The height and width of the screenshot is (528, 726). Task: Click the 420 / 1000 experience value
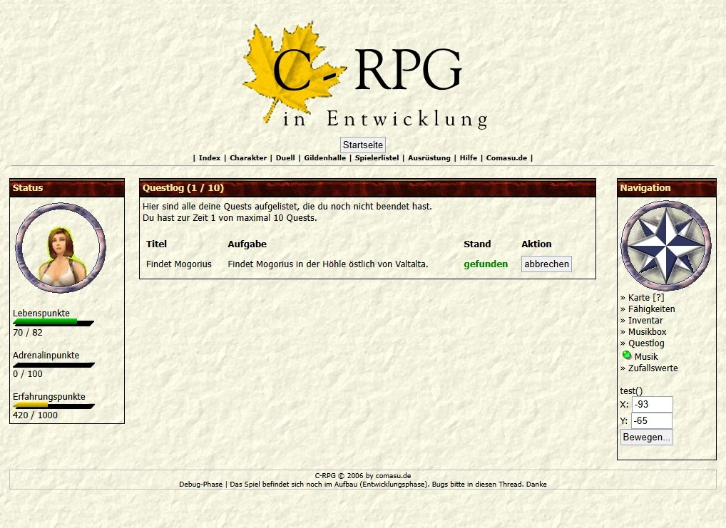[x=35, y=415]
